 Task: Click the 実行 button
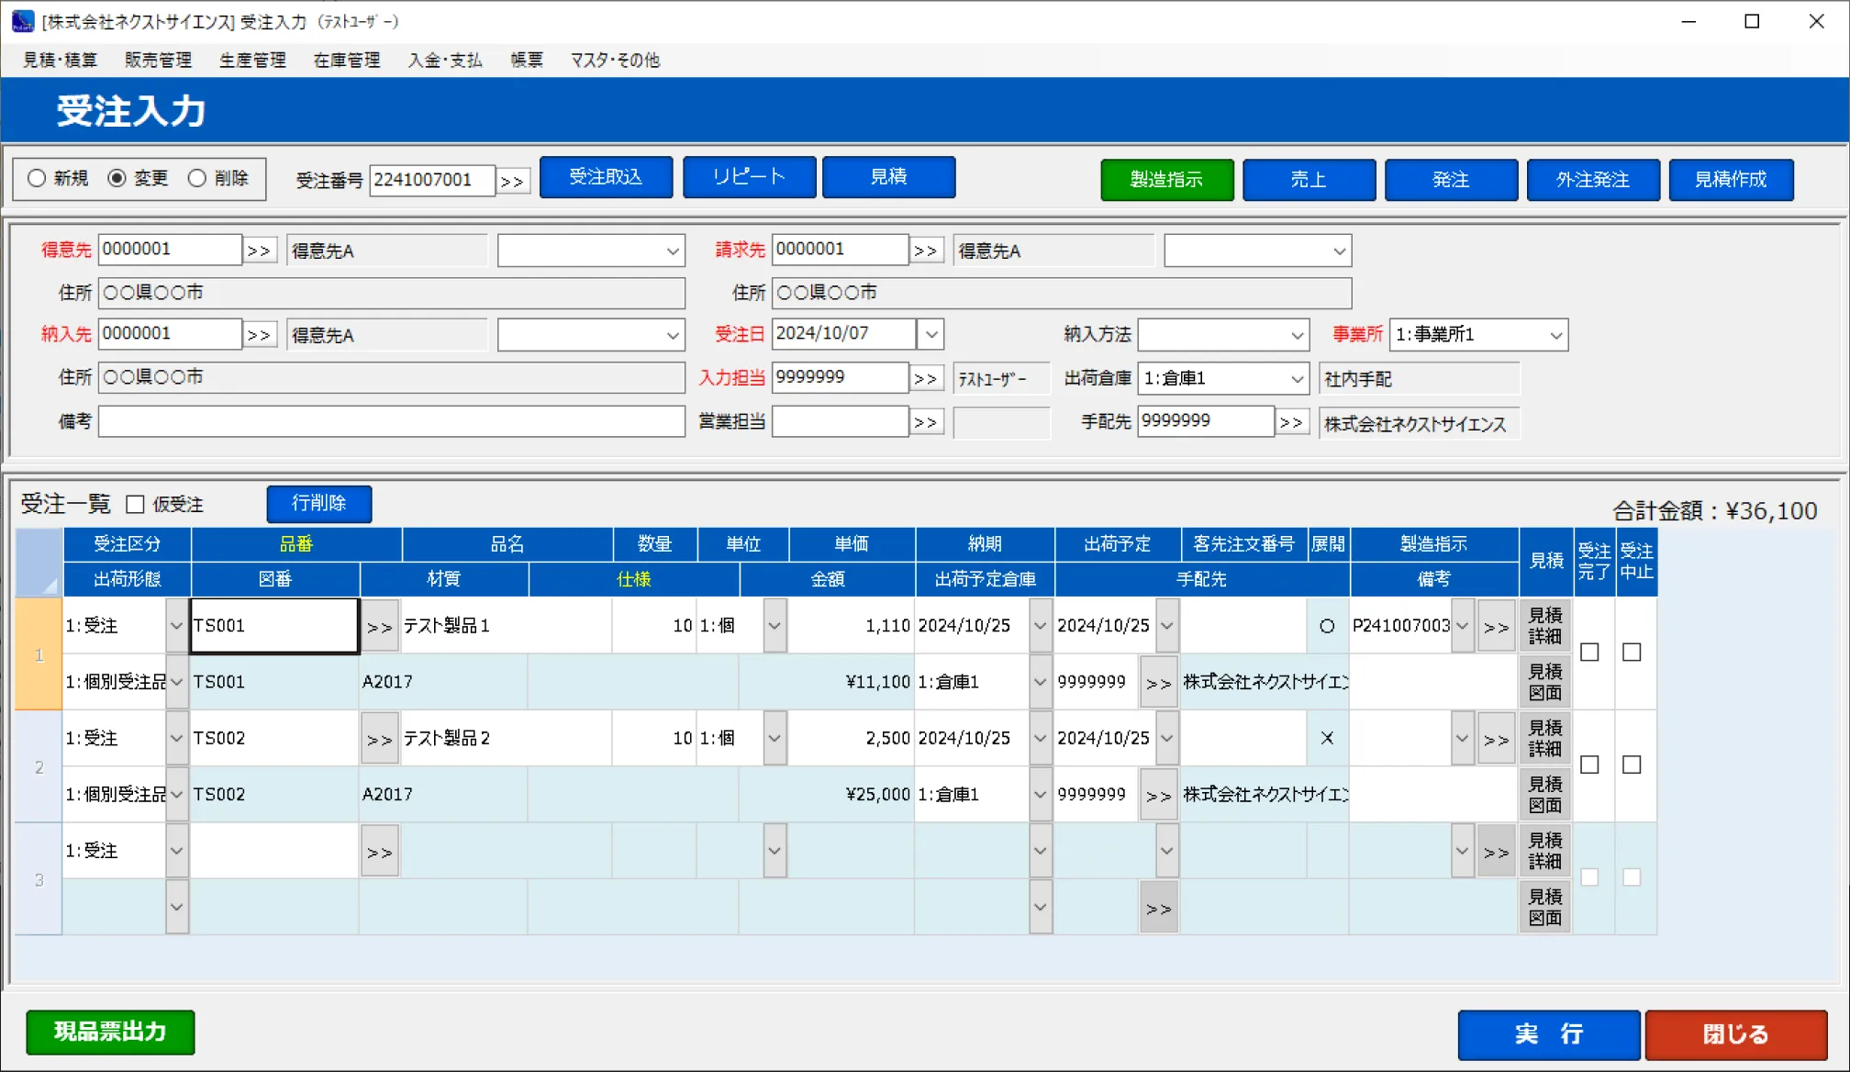[x=1549, y=1034]
